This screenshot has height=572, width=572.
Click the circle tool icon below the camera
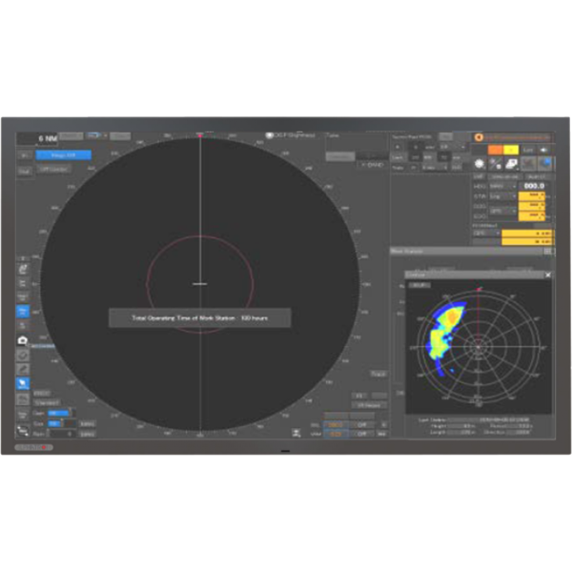23,355
